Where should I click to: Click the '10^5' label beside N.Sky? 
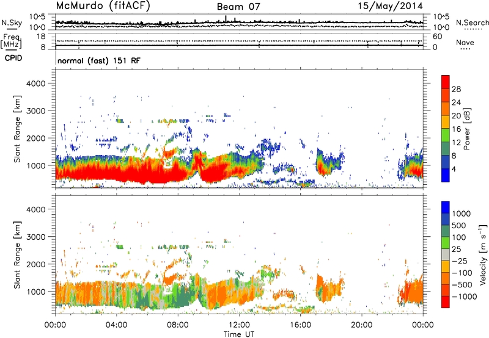37,16
